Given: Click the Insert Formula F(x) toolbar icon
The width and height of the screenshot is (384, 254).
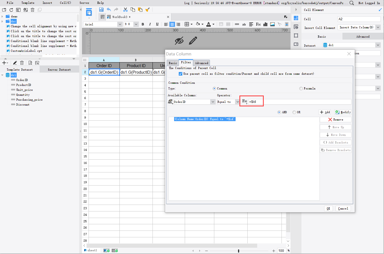Looking at the screenshot, I should click(x=258, y=24).
